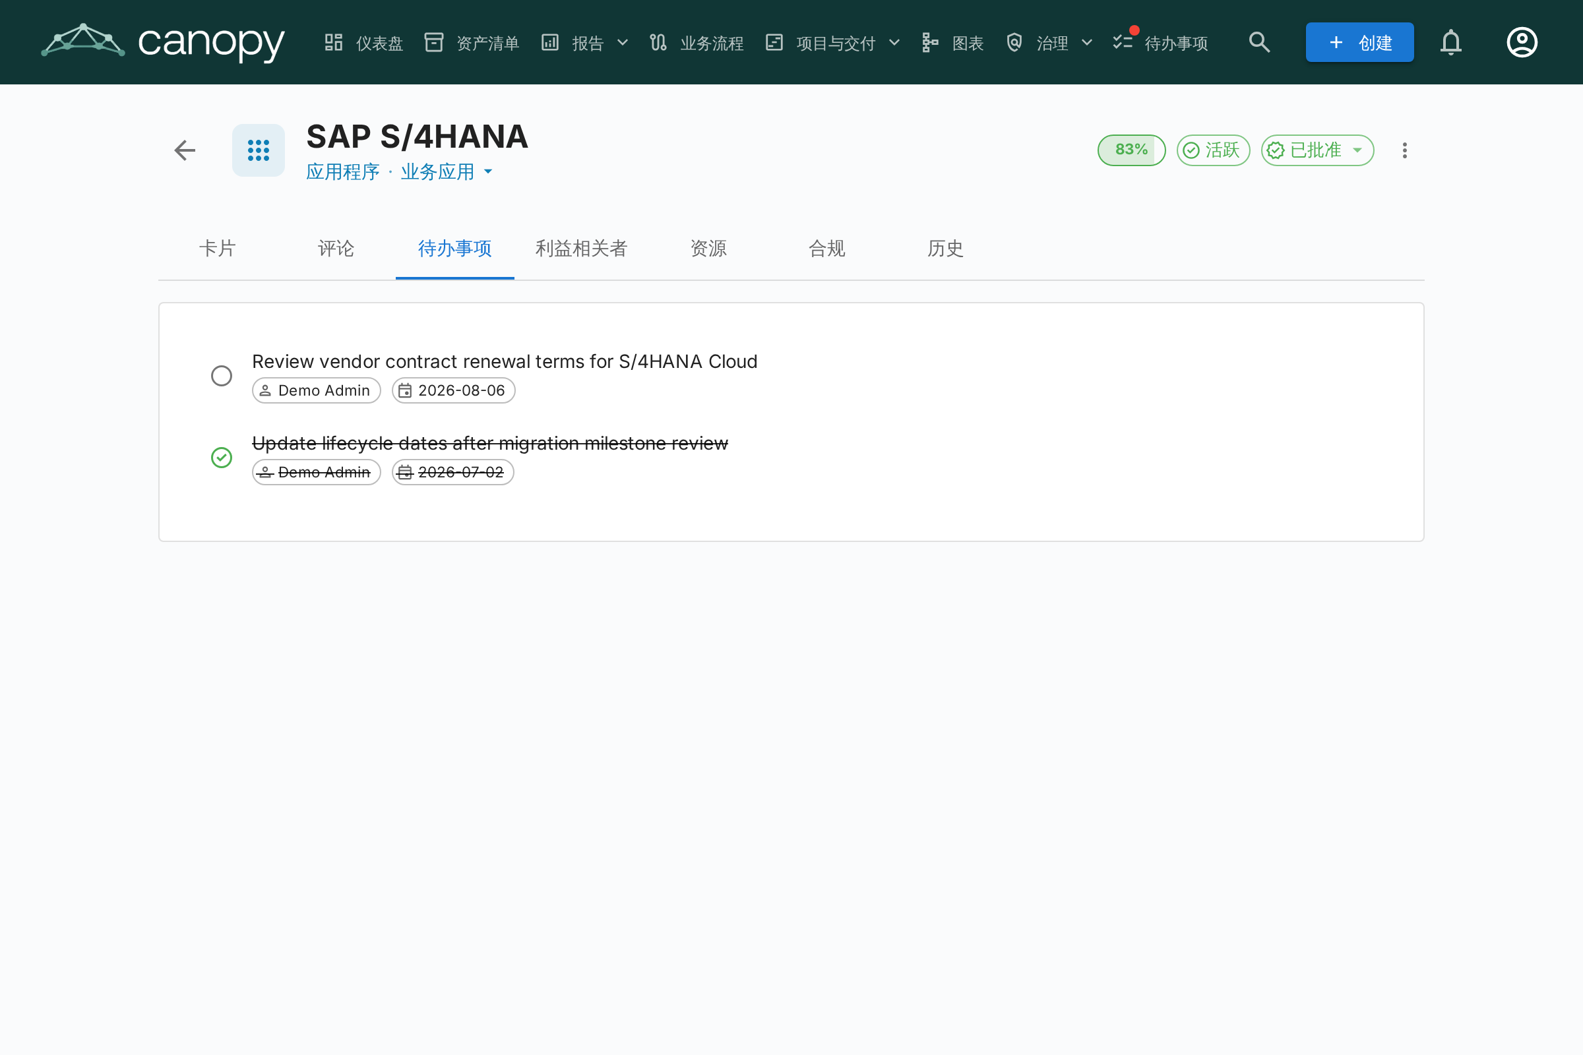1583x1055 pixels.
Task: View the 历史 tab
Action: pos(946,249)
